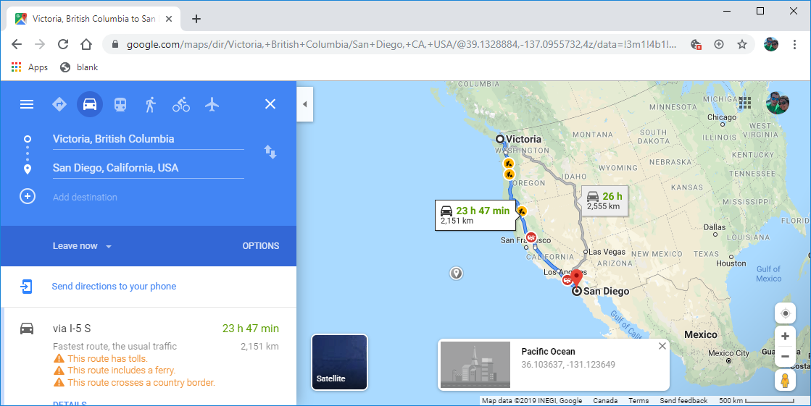Click the 'This route crosses a country border' warning
The width and height of the screenshot is (811, 406).
(141, 383)
